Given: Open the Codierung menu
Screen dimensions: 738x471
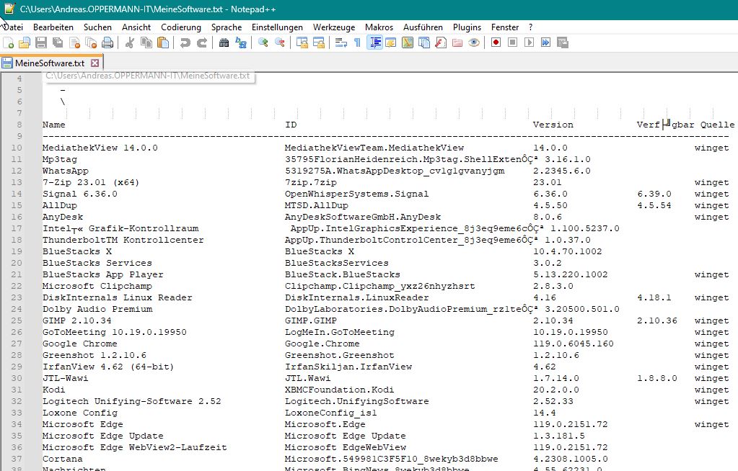Looking at the screenshot, I should [181, 27].
